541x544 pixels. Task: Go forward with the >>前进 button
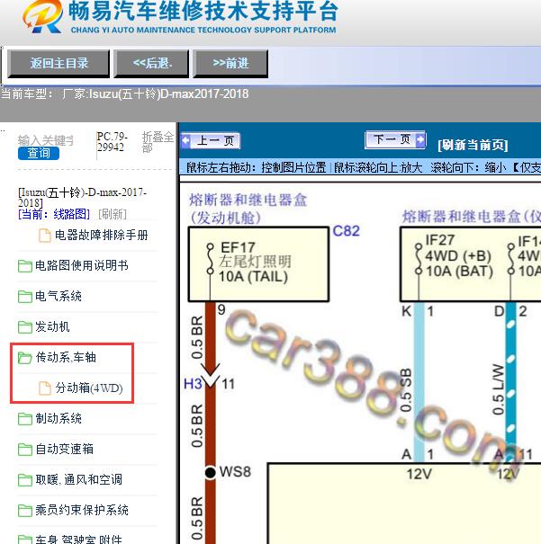pos(230,64)
